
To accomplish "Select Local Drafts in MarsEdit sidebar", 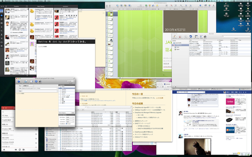I will pos(178,43).
